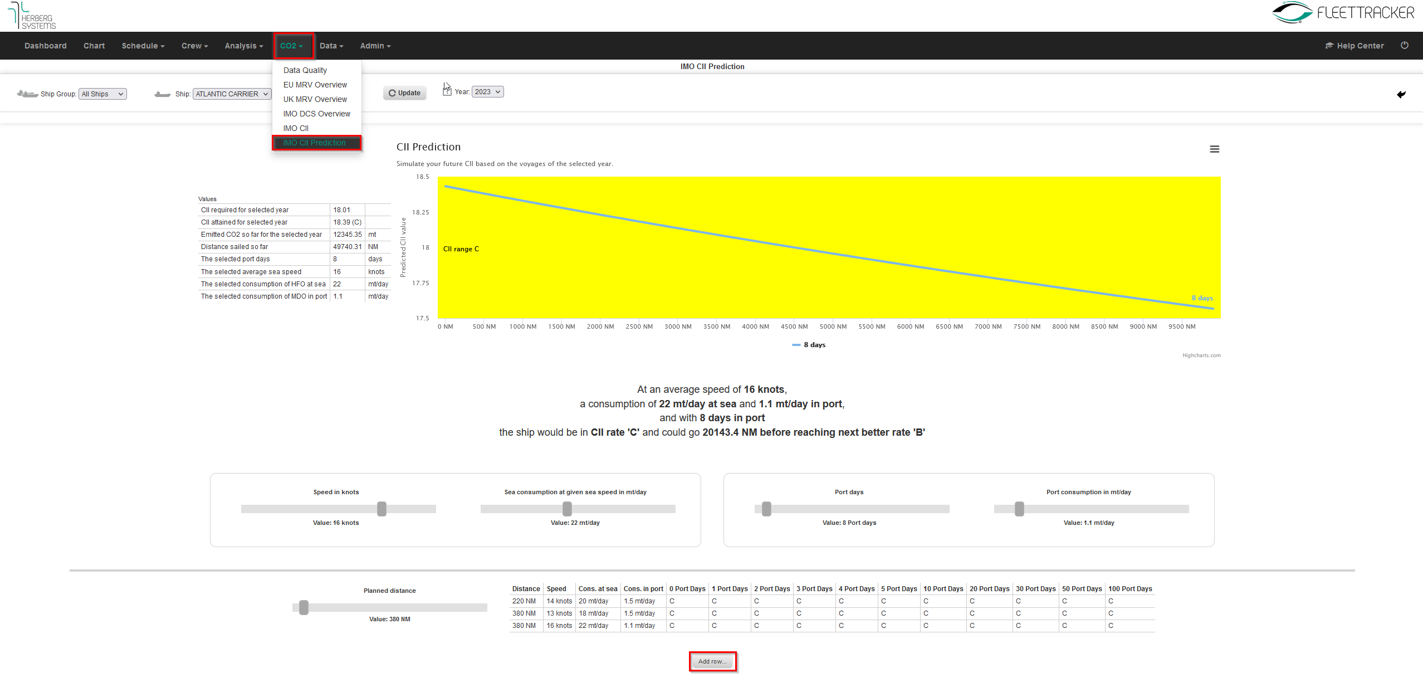
Task: Click the Speed in knots slider handle
Action: pos(382,509)
